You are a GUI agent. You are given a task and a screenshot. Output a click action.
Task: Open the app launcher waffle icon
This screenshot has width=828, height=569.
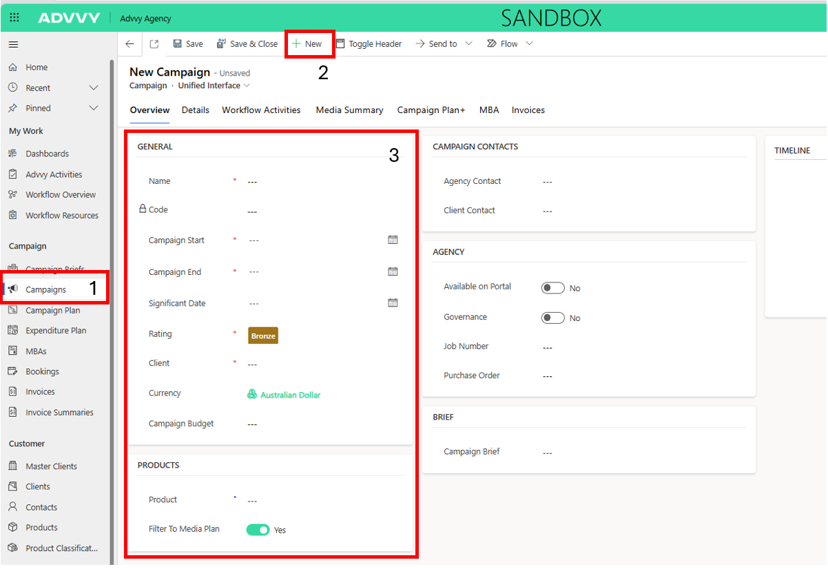14,18
